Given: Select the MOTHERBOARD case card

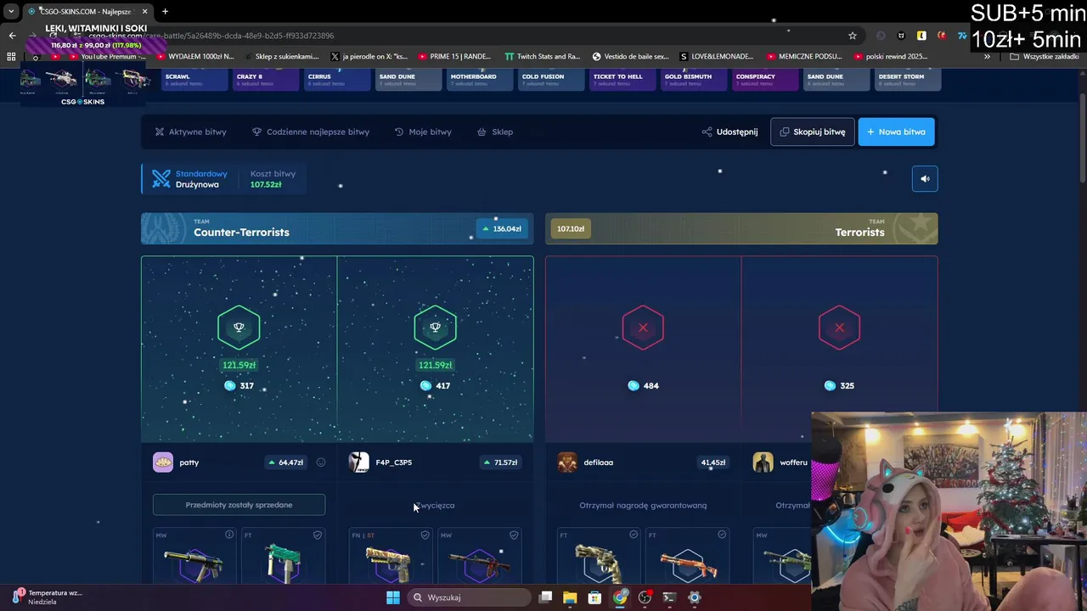Looking at the screenshot, I should [480, 79].
